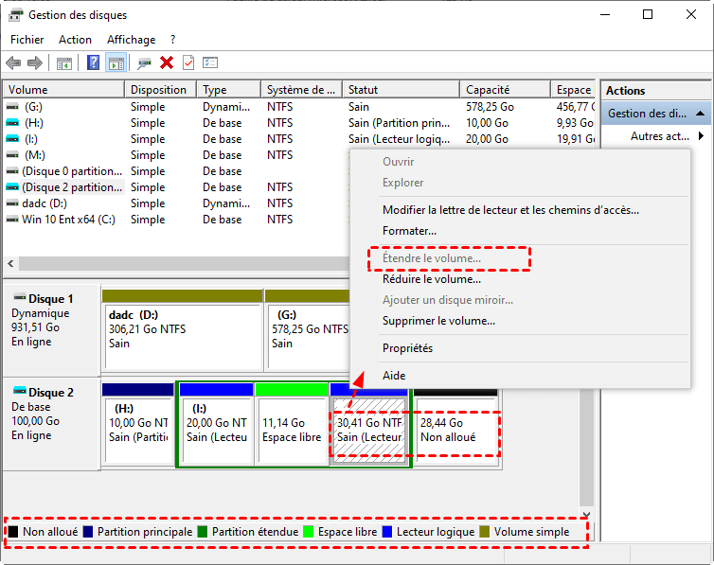The image size is (714, 565).
Task: Click the drive icon of volume (H:)
Action: (x=12, y=123)
